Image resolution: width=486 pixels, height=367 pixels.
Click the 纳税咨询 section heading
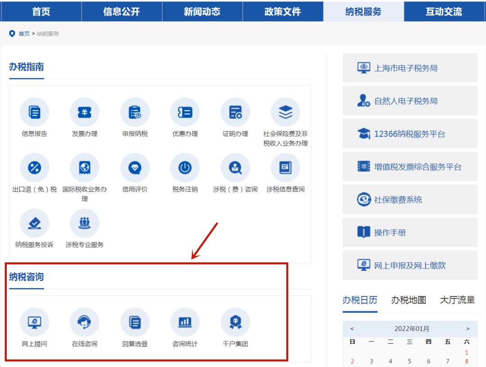[x=27, y=277]
